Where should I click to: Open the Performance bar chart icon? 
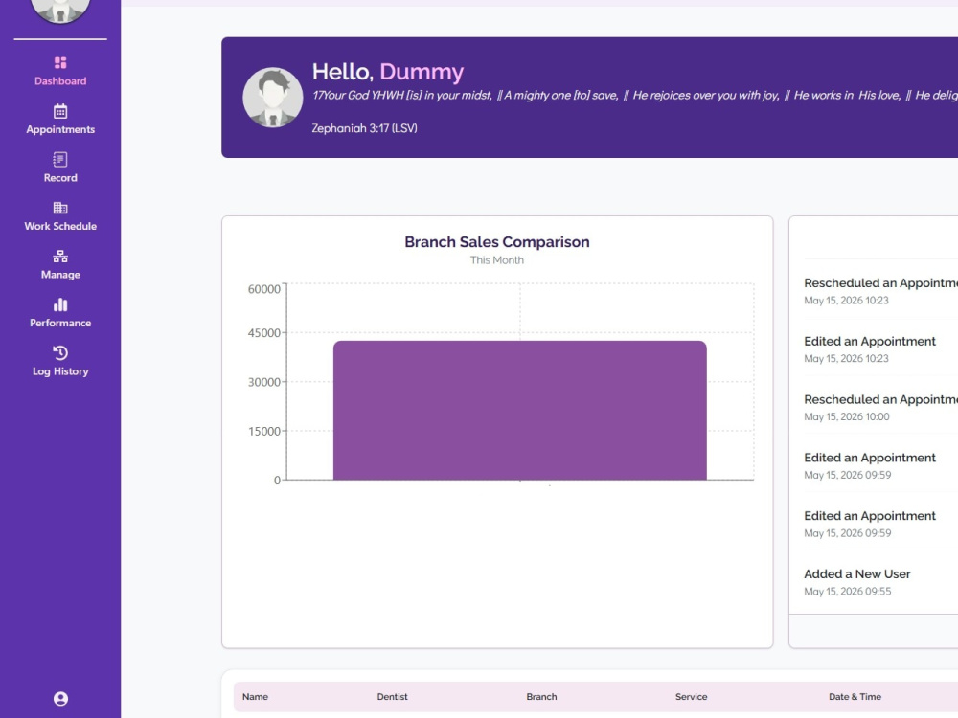(x=59, y=304)
